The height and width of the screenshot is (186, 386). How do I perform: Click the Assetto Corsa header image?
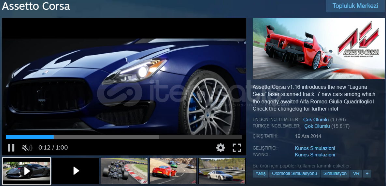click(x=319, y=48)
